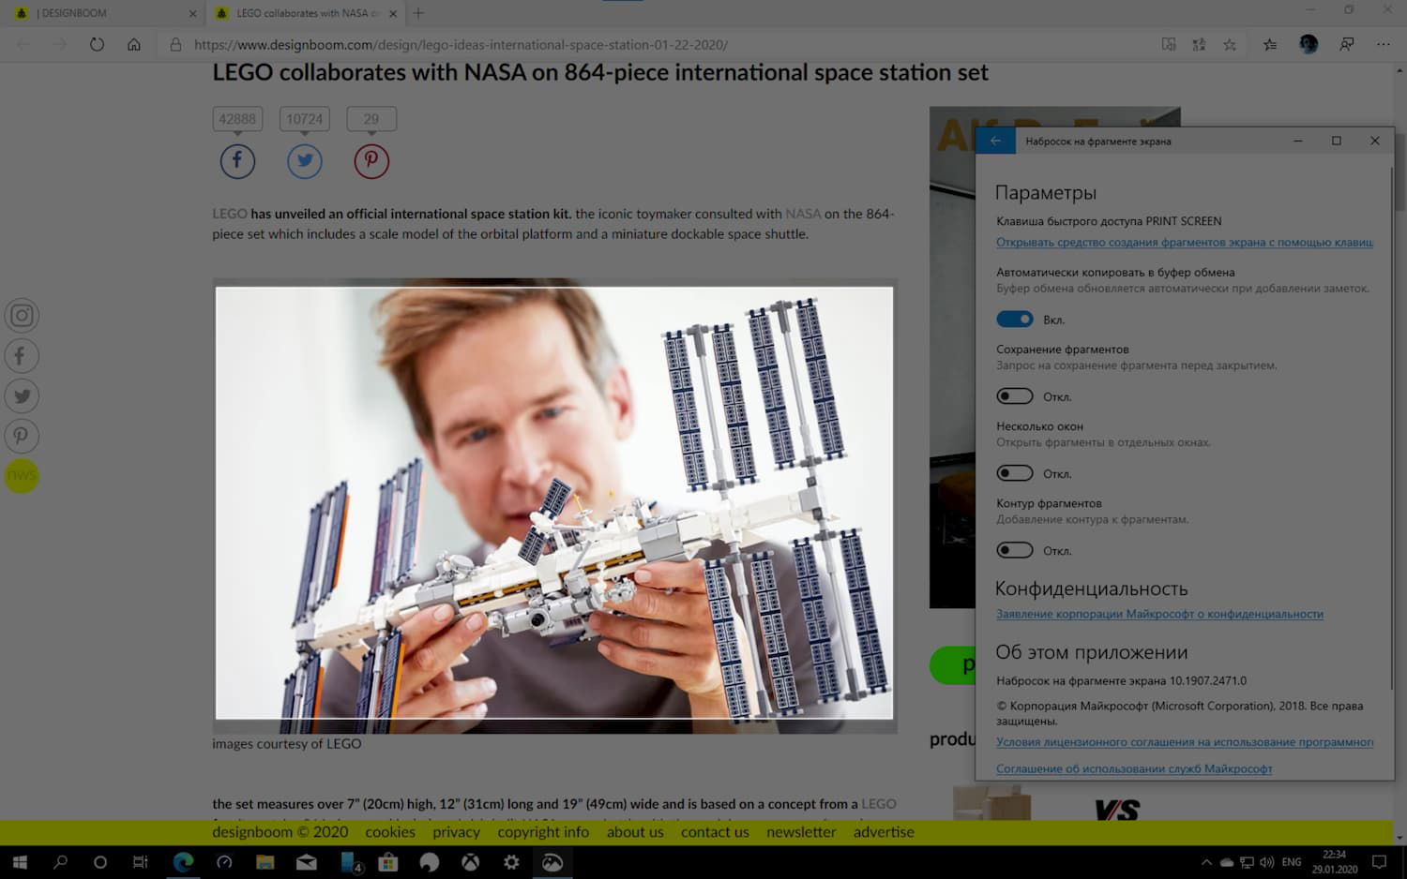Image resolution: width=1407 pixels, height=879 pixels.
Task: Open the 'cookies' footer link
Action: [390, 832]
